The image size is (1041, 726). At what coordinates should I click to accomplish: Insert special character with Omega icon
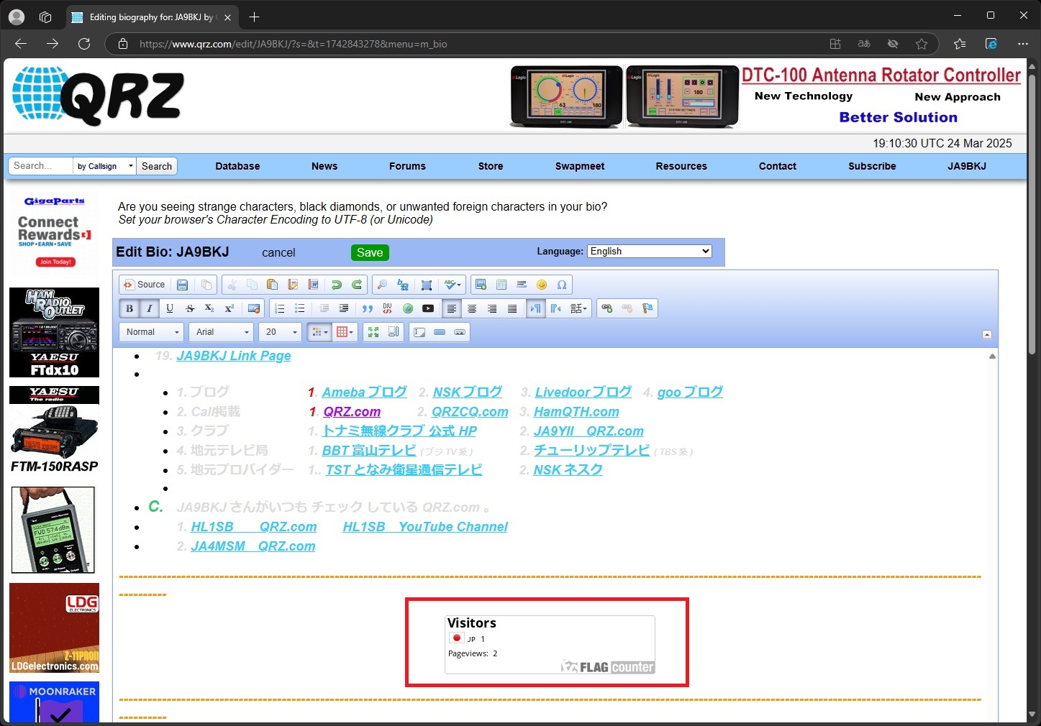562,285
